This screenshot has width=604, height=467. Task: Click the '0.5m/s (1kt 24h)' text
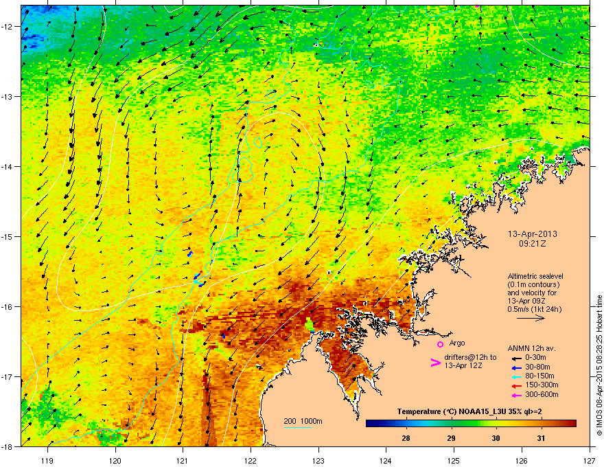(x=534, y=309)
